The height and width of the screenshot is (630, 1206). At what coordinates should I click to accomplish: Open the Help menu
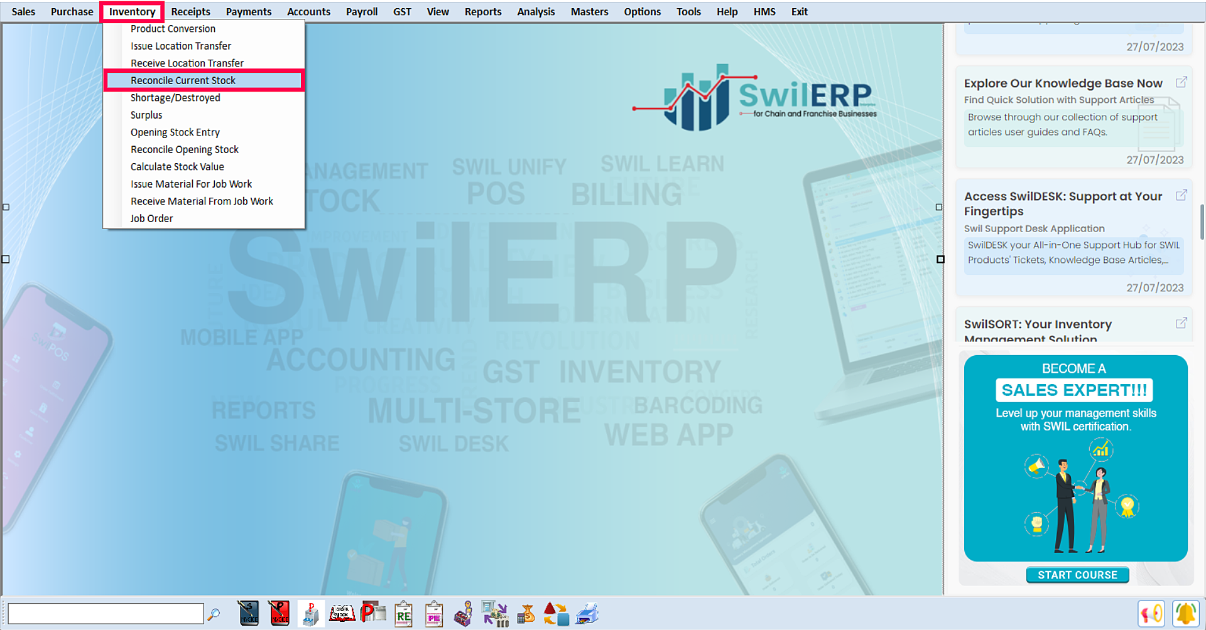(727, 11)
